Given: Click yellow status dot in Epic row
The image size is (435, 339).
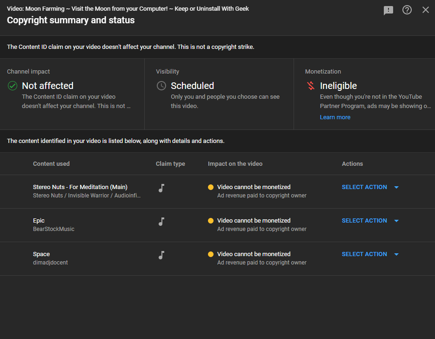Looking at the screenshot, I should (211, 221).
